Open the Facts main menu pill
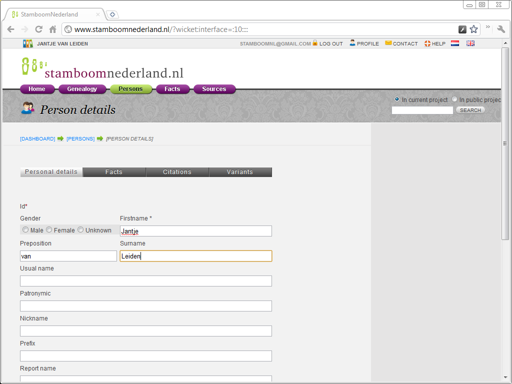Screen dimensions: 512x384 tap(172, 89)
